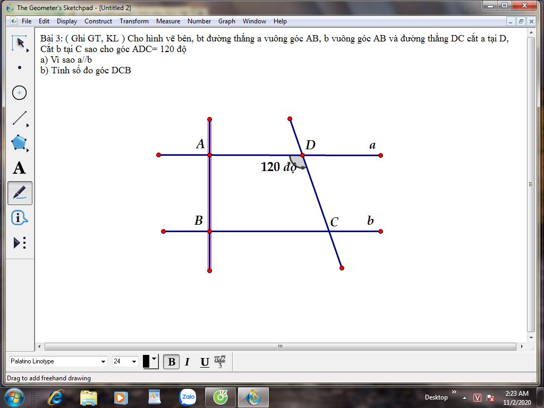Click point B on line b
The height and width of the screenshot is (408, 544).
click(x=209, y=232)
